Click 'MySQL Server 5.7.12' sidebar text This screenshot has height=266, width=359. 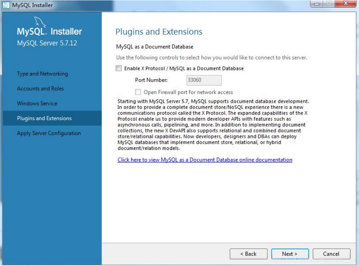(47, 43)
